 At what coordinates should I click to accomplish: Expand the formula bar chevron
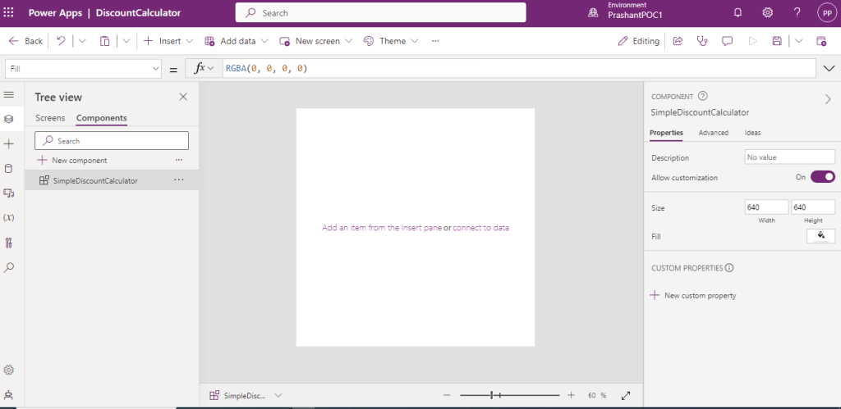click(828, 68)
